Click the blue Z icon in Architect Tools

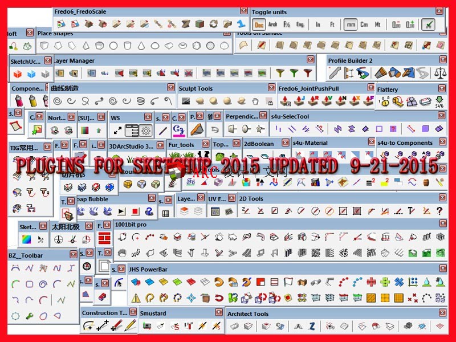click(x=312, y=326)
